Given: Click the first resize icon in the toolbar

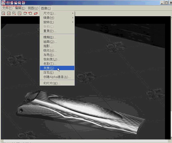Looking at the screenshot, I should pyautogui.click(x=3, y=13).
